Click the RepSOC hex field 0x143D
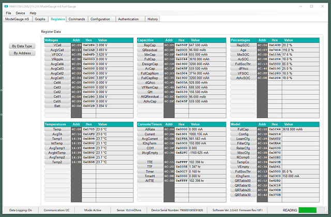Screen dimensions: 331x217 [275, 45]
